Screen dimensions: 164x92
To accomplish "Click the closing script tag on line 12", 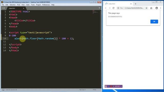I will [x=15, y=44].
